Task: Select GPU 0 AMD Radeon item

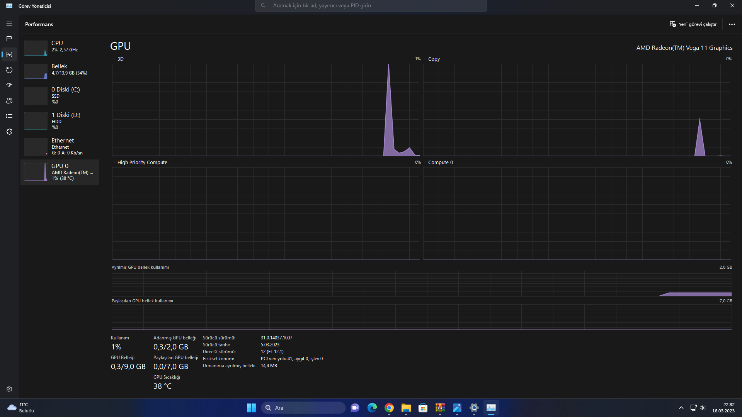Action: (x=60, y=172)
